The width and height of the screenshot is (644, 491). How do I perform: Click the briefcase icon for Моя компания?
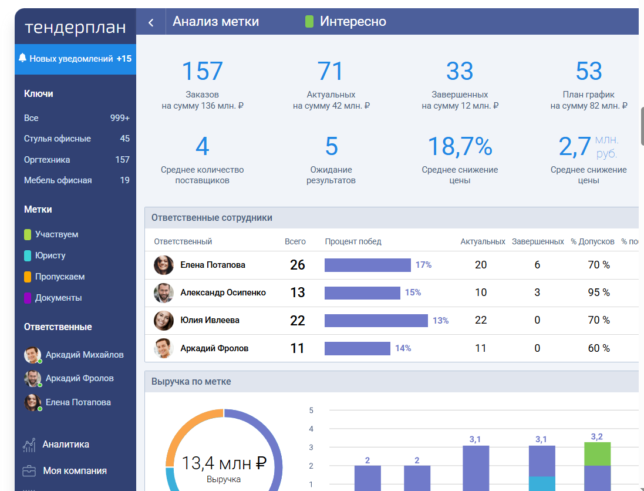point(29,471)
